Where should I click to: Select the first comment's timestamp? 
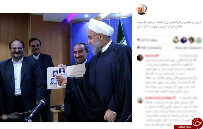click(x=189, y=56)
